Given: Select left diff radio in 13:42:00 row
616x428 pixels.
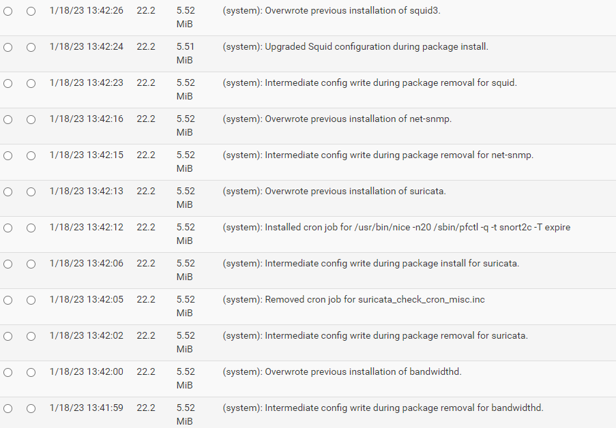Looking at the screenshot, I should point(8,373).
